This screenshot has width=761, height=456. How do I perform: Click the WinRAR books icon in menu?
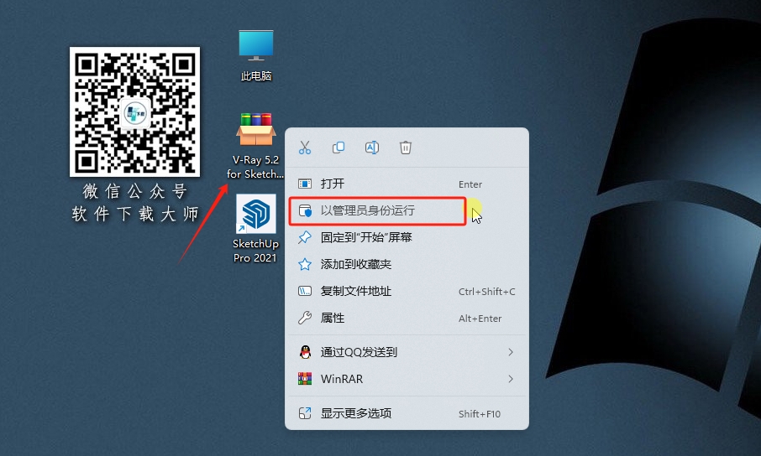click(x=305, y=379)
